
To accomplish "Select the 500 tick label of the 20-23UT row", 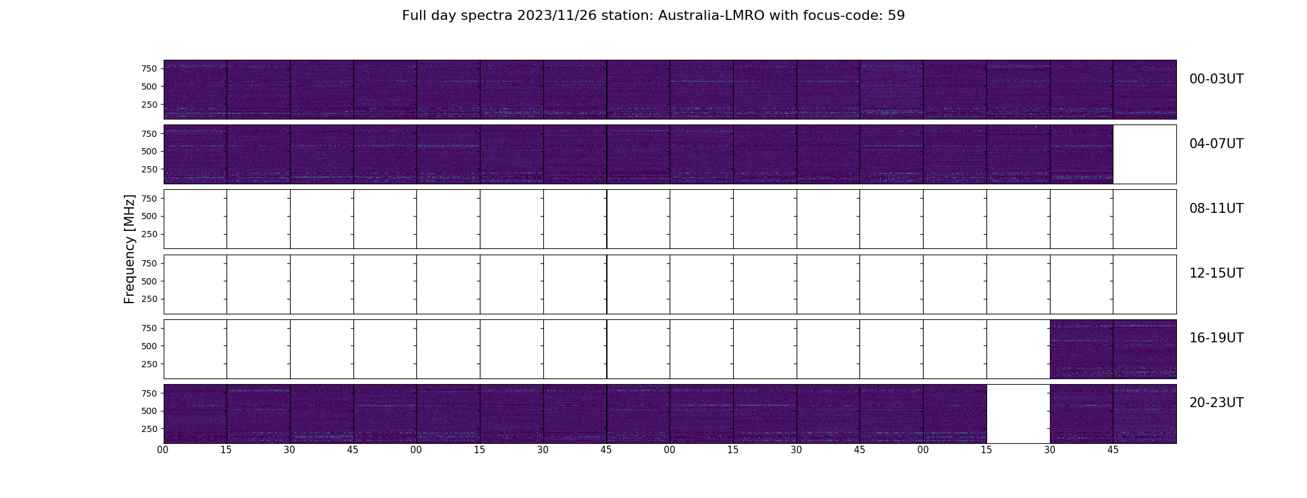I will 149,411.
